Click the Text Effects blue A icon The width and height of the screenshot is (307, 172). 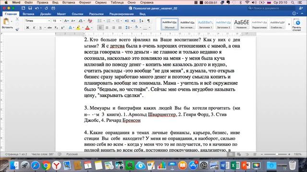(71, 28)
